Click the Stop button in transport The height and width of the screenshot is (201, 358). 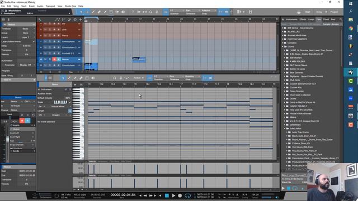click(x=167, y=195)
